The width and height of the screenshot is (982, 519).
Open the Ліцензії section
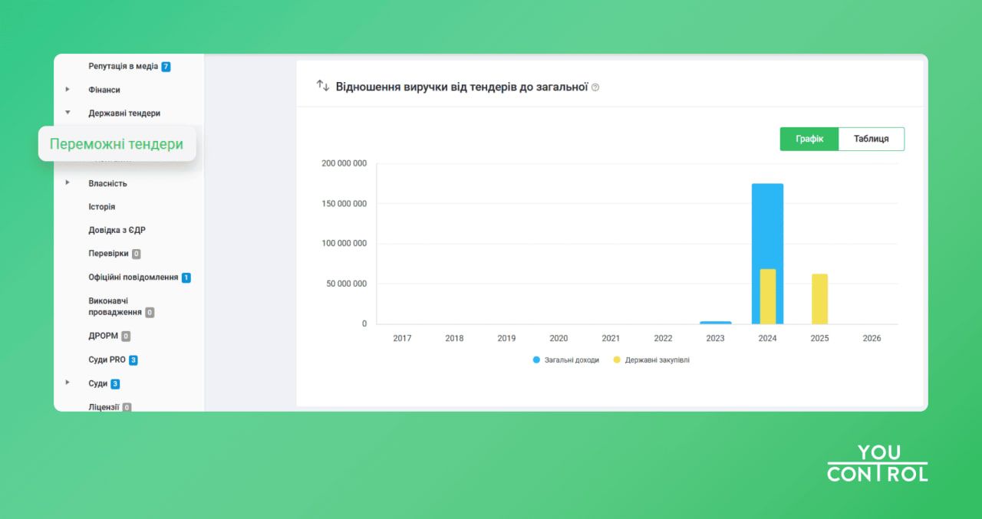click(x=105, y=406)
